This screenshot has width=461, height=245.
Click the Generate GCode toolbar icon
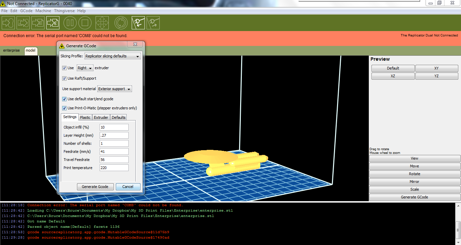53,23
